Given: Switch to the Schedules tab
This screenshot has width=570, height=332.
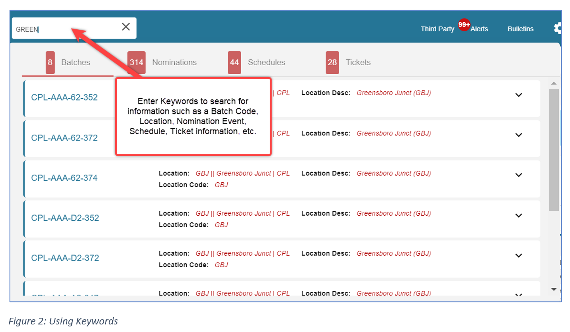Looking at the screenshot, I should coord(266,62).
